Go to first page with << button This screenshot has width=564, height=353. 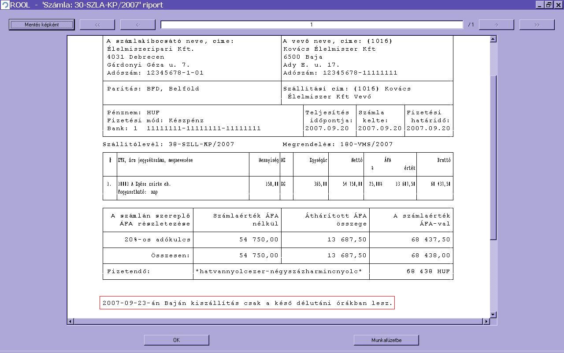click(97, 25)
